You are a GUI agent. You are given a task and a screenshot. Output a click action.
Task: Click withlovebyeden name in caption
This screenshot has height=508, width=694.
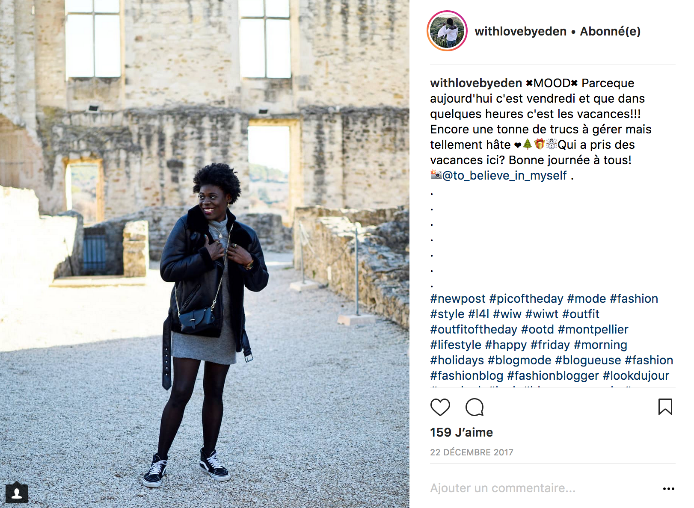click(x=476, y=83)
